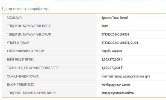Screen dimensions: 166x100
Task: Click the 'ХАА-НЫ МӨРДӨХ ЖУРАМ:' label
Action: [23, 76]
